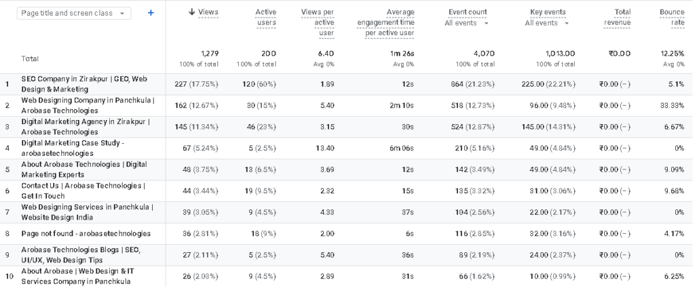The height and width of the screenshot is (299, 695).
Task: Click Arobase Technologies Blogs row title
Action: click(x=81, y=255)
